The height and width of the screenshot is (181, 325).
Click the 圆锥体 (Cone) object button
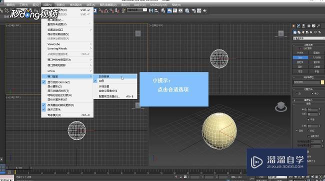click(x=316, y=53)
